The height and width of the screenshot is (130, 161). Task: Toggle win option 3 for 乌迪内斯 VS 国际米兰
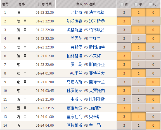[x=124, y=82]
